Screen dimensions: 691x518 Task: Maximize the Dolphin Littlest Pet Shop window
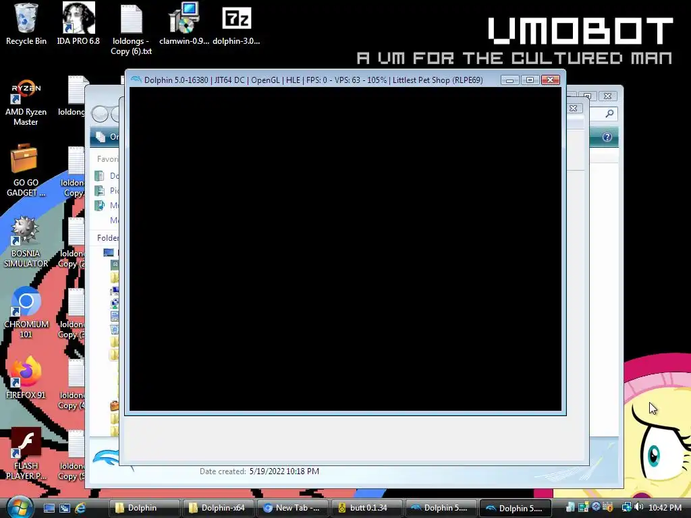[530, 80]
